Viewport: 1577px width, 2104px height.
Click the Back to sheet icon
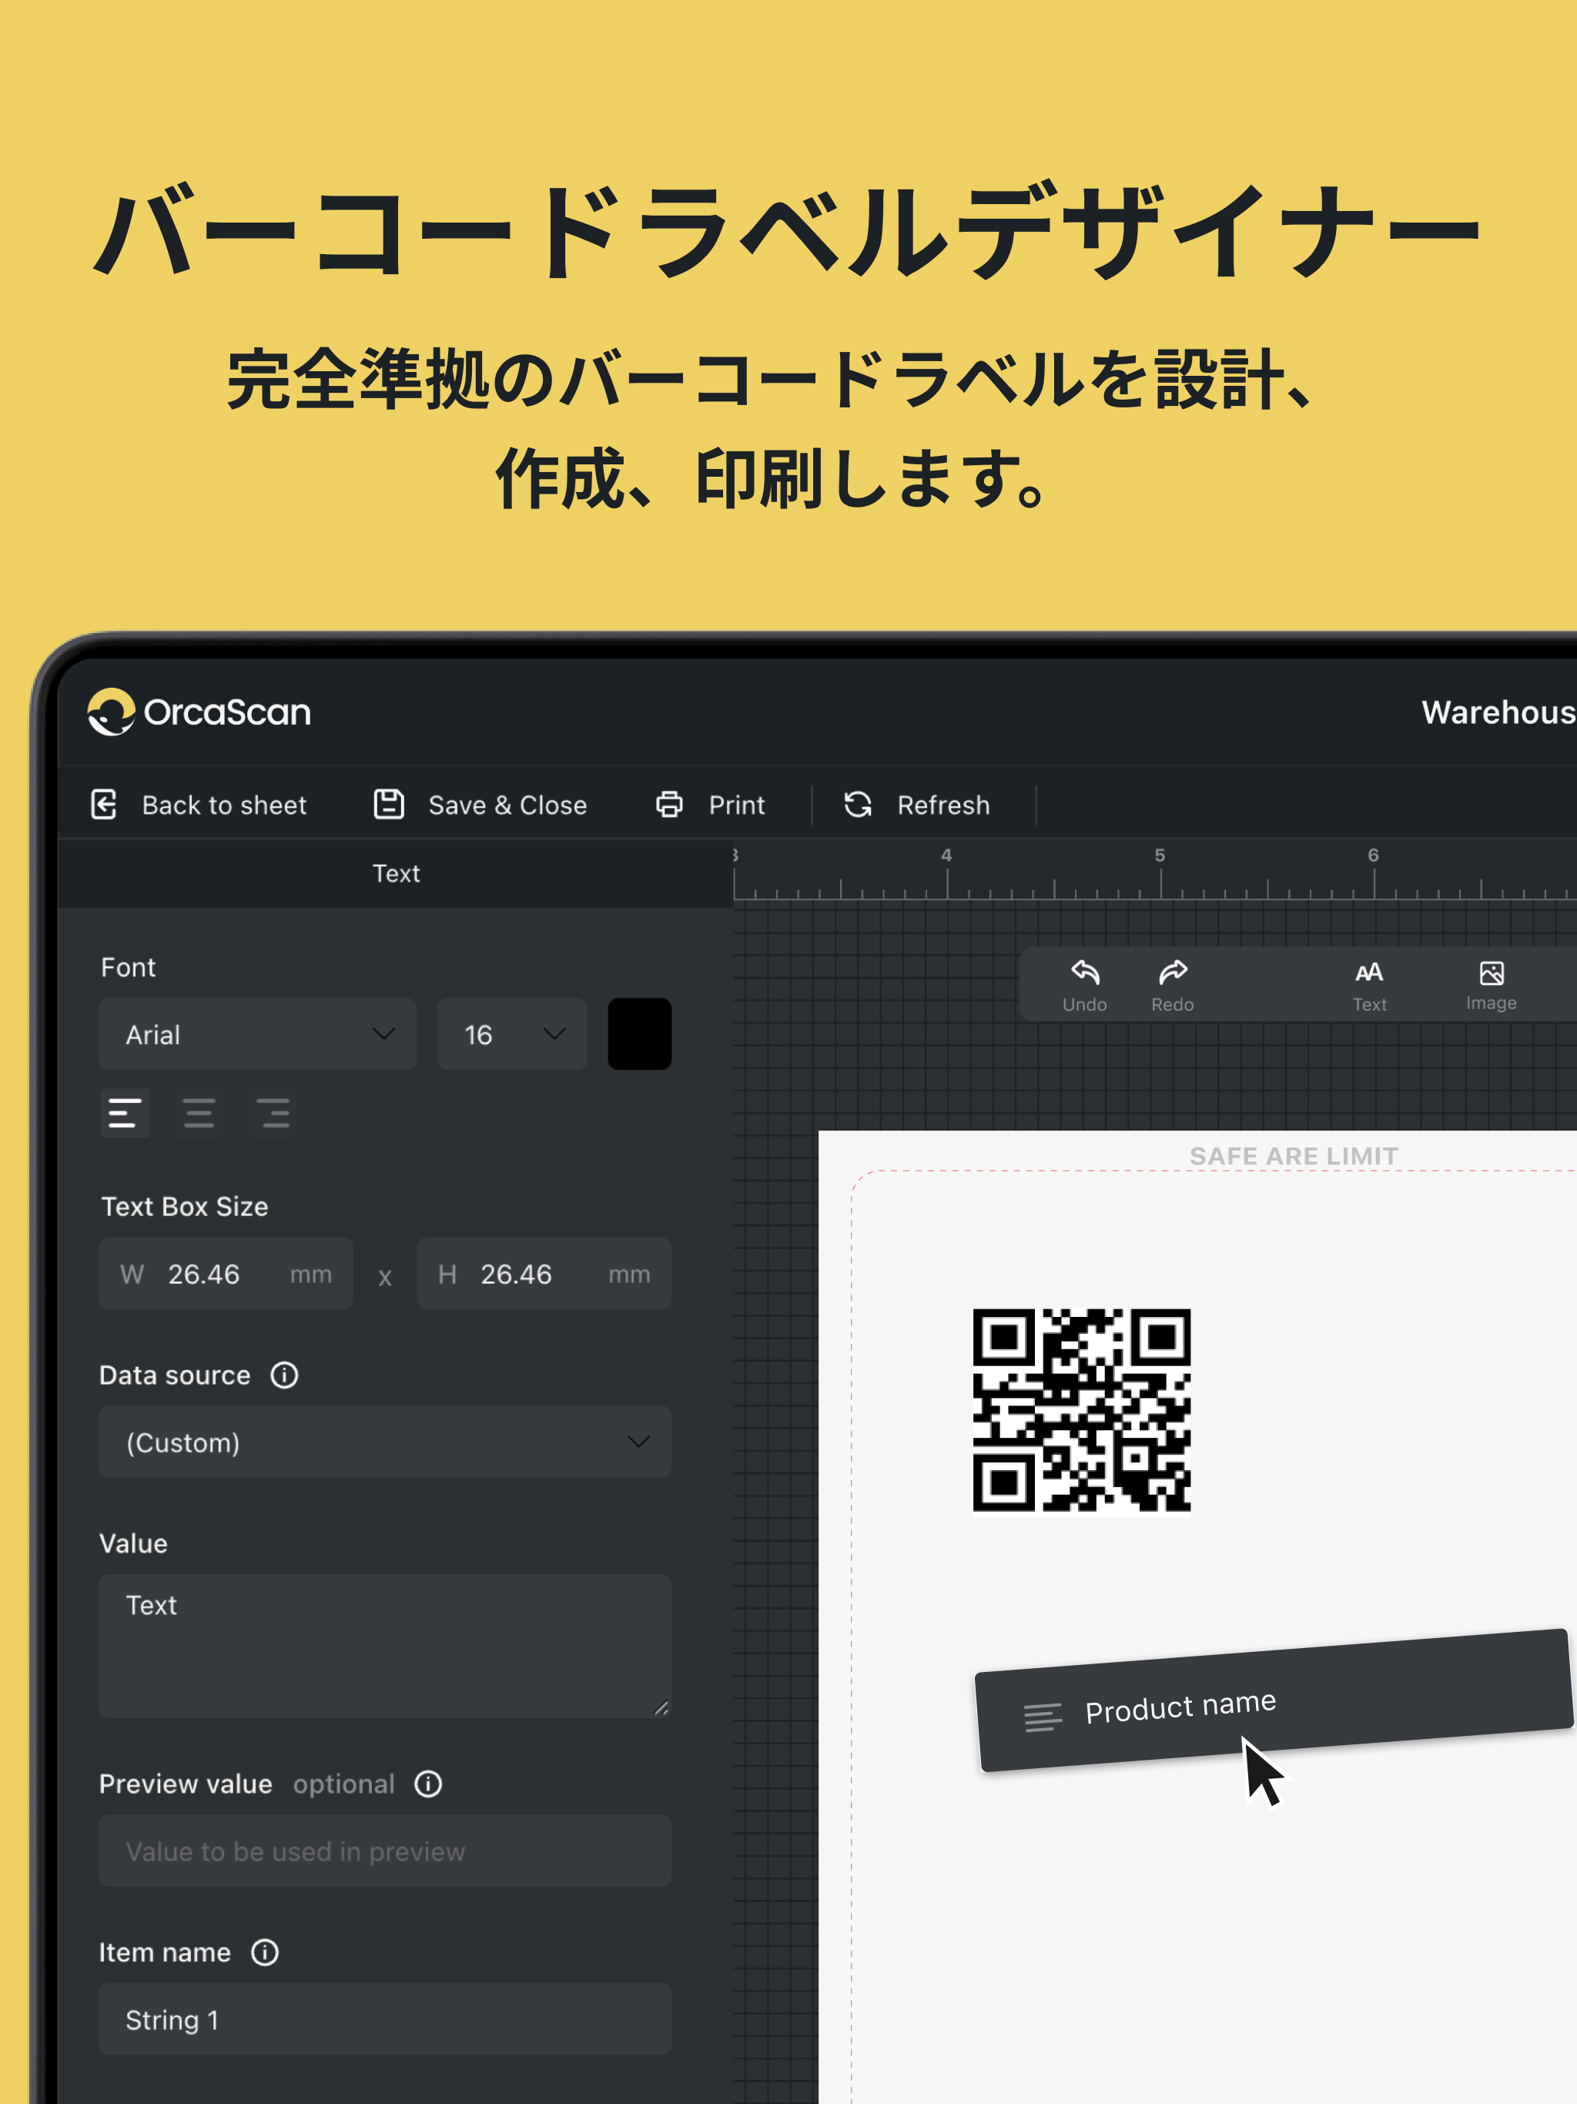click(x=104, y=805)
